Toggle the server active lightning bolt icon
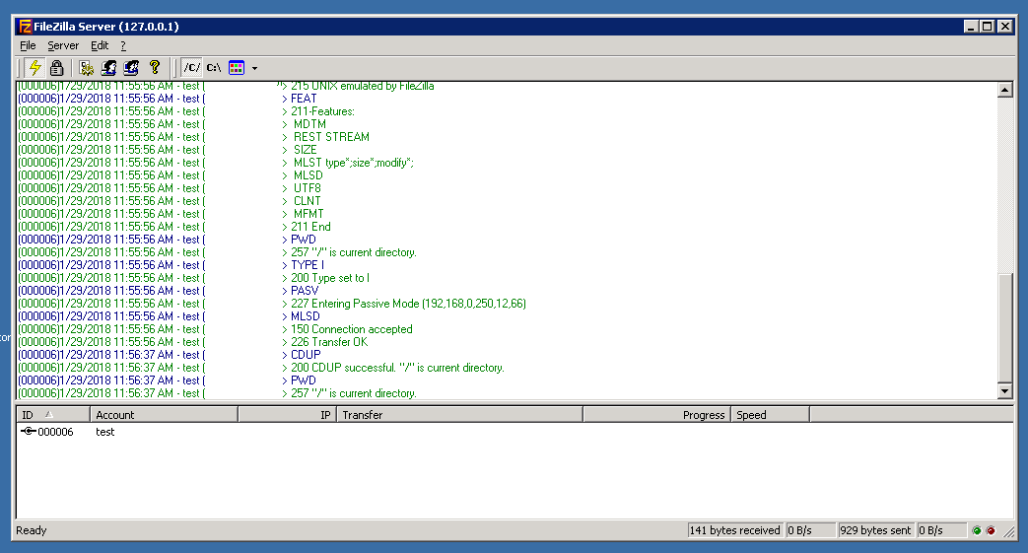 pos(35,68)
